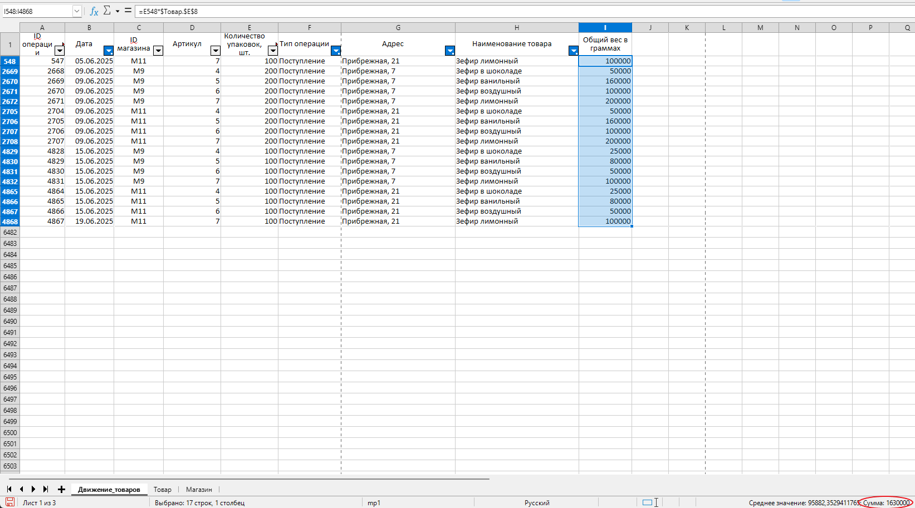The width and height of the screenshot is (915, 508).
Task: Select column A header
Action: point(42,27)
